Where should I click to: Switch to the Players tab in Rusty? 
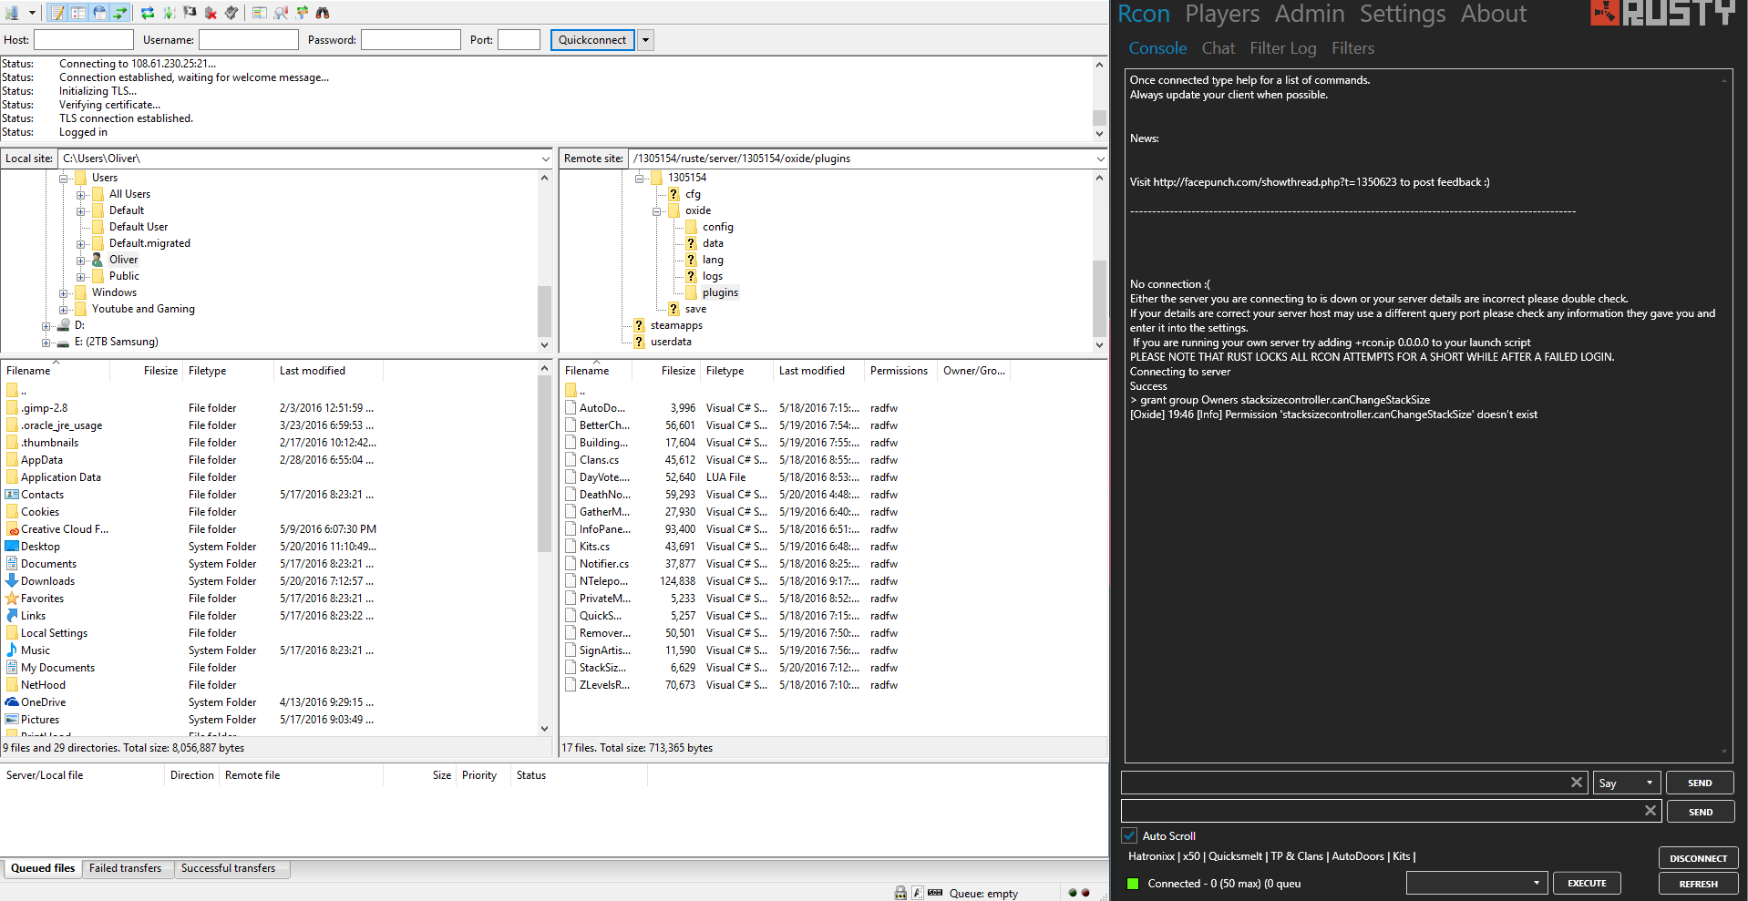pos(1222,14)
